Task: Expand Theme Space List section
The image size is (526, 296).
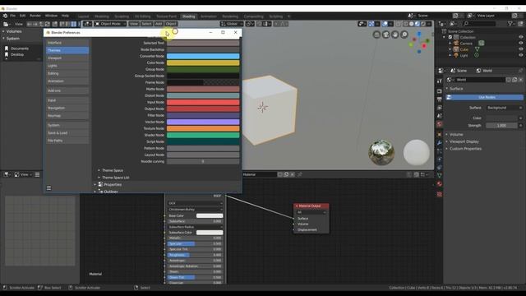Action: point(115,178)
